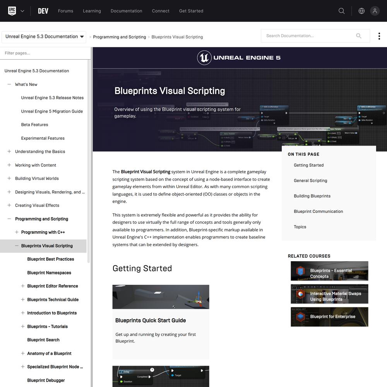This screenshot has width=387, height=387.
Task: Jump to Building Blueprints section link
Action: (x=312, y=196)
